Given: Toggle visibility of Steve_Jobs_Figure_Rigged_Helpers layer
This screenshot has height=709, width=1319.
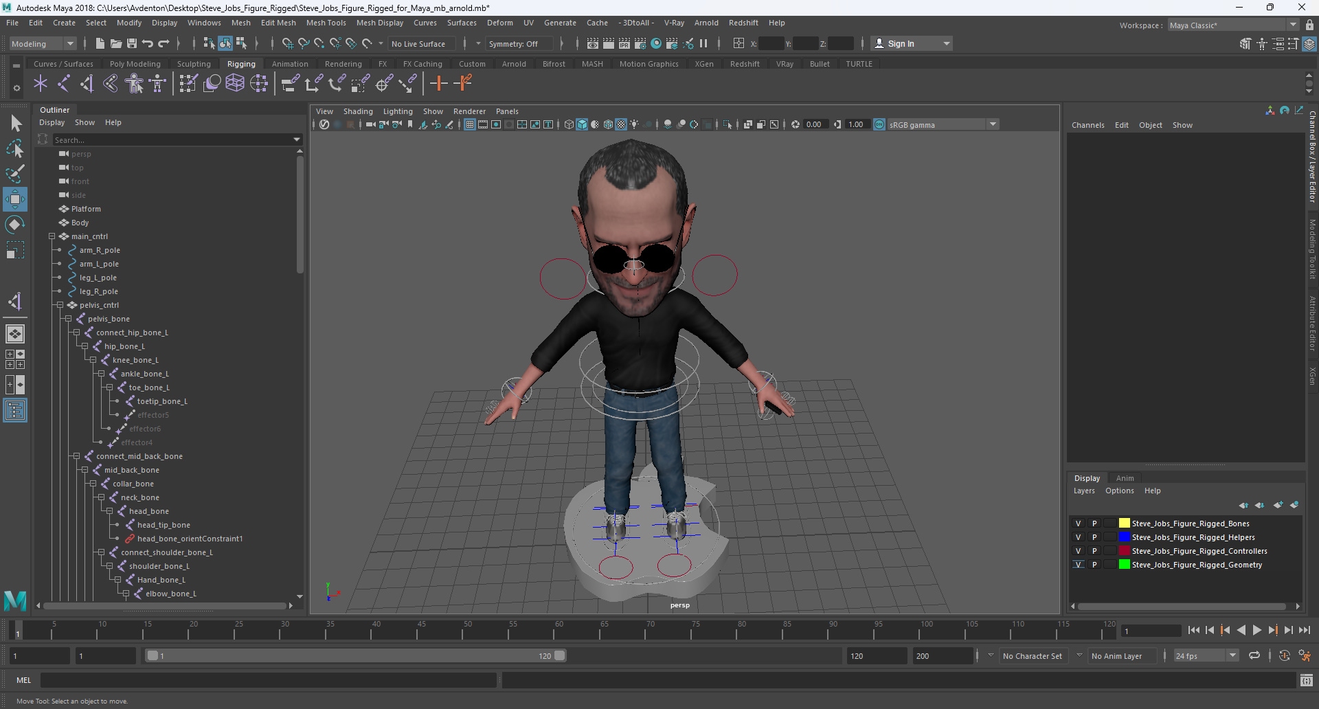Looking at the screenshot, I should (x=1078, y=537).
